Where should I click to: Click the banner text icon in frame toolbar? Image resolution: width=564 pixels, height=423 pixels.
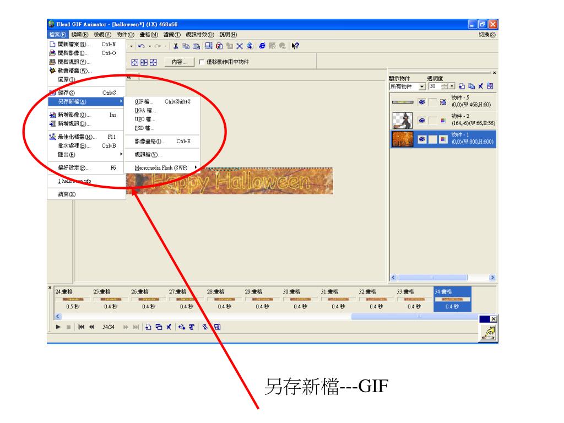pos(192,327)
